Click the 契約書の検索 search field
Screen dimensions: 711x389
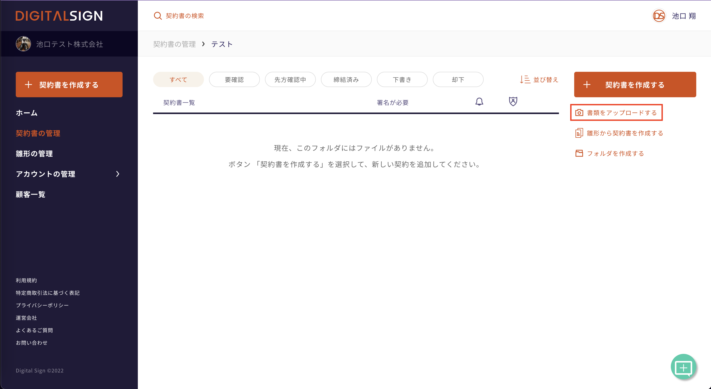(x=185, y=16)
